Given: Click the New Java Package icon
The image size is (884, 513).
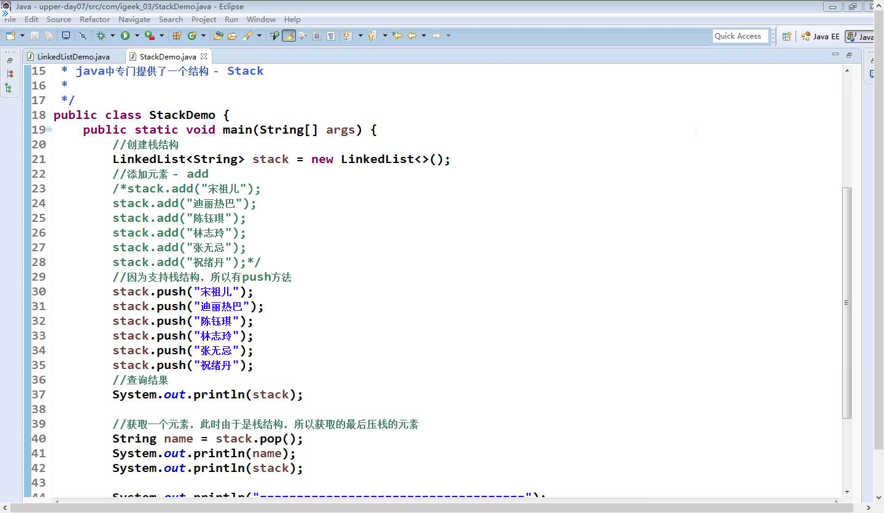Looking at the screenshot, I should click(x=177, y=36).
